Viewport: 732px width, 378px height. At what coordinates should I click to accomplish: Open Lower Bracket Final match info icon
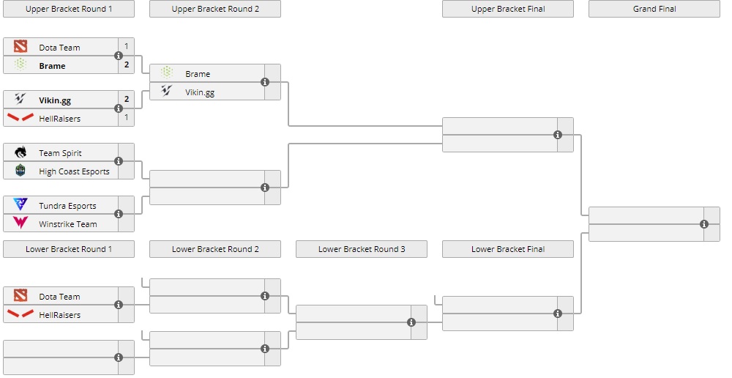pos(558,314)
